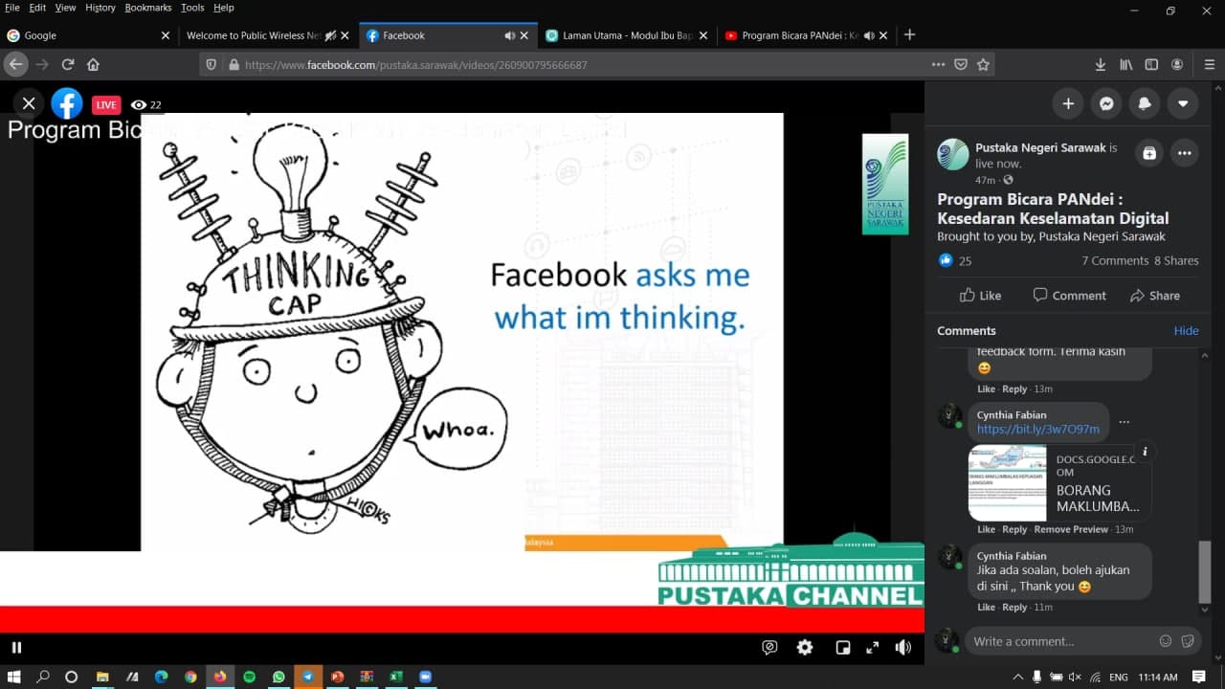1225x689 pixels.
Task: Open the Tools menu
Action: click(192, 8)
